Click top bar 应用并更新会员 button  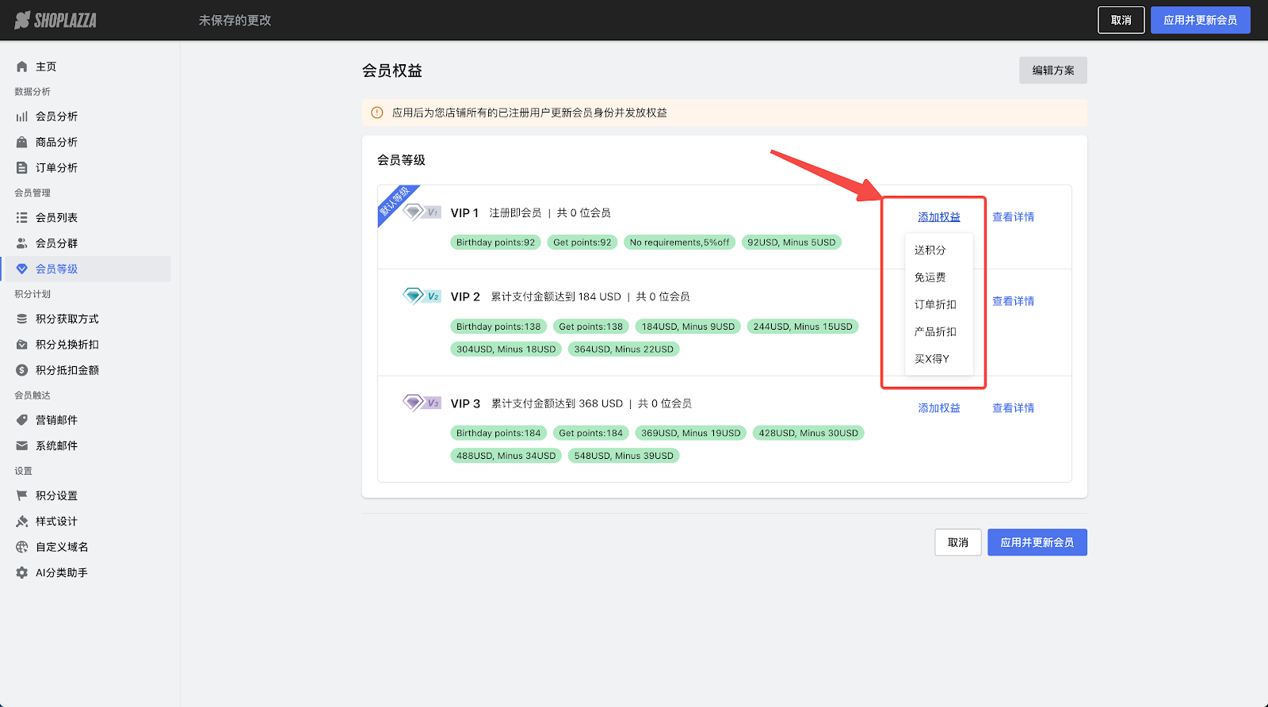1201,20
